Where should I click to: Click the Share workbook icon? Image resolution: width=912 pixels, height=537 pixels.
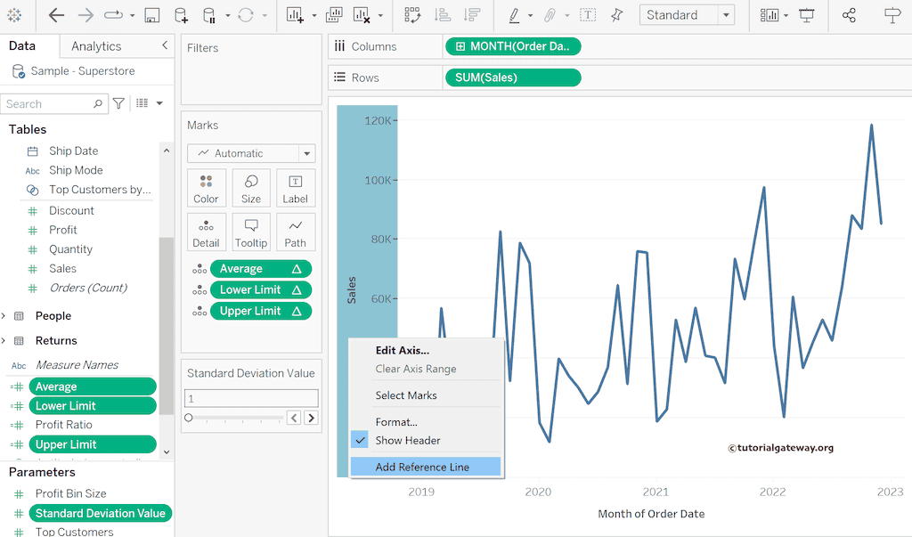click(849, 15)
